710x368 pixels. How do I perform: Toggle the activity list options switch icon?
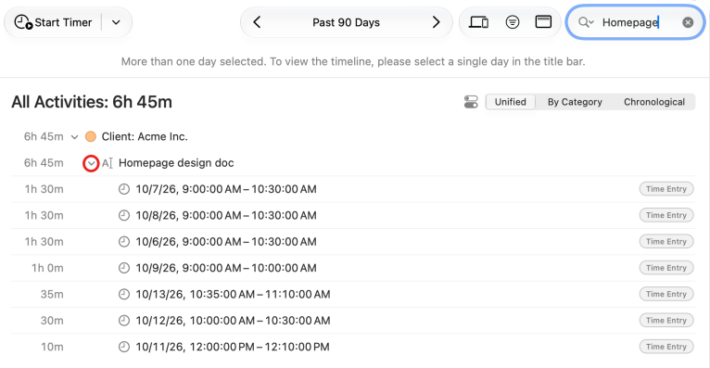471,102
